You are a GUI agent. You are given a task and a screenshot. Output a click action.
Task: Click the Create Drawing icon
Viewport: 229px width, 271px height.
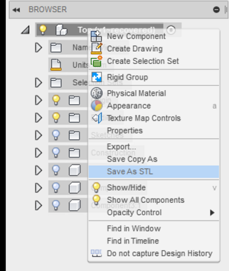96,49
